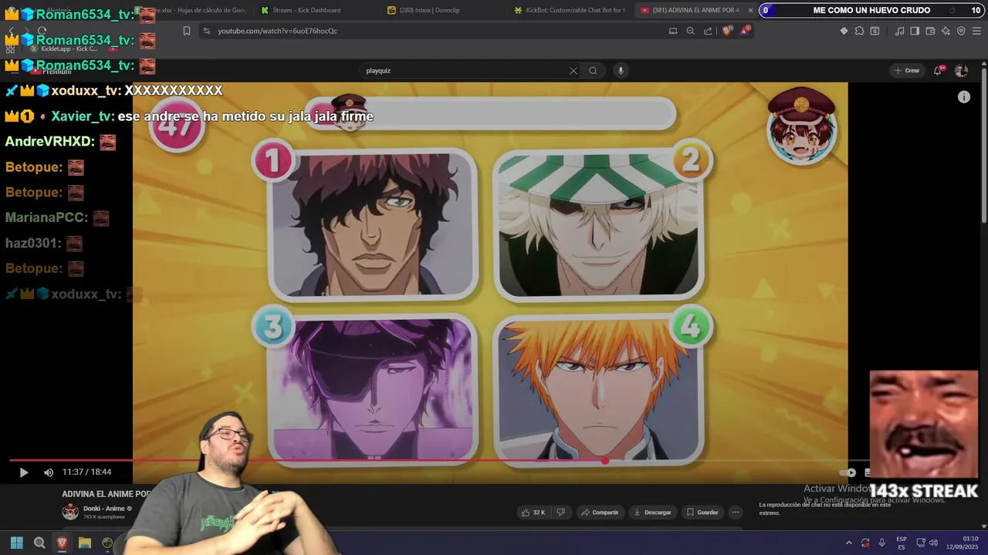988x555 pixels.
Task: Click the Descargar download button
Action: pyautogui.click(x=652, y=513)
